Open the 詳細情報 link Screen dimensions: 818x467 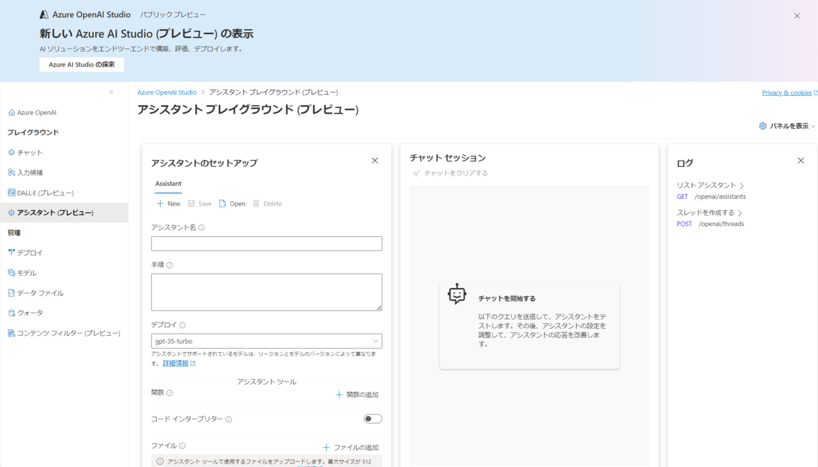[x=175, y=364]
